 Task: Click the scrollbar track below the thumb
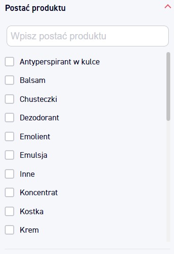pyautogui.click(x=168, y=181)
